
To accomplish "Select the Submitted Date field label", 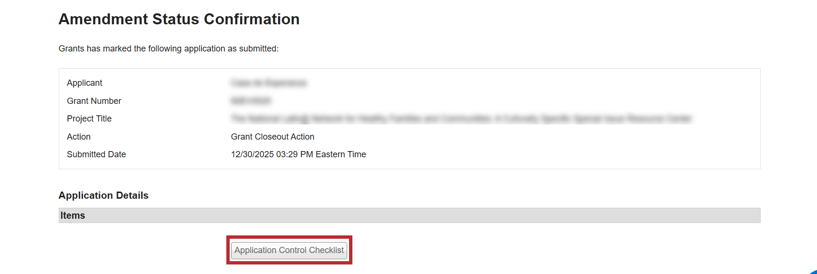I will click(x=96, y=154).
